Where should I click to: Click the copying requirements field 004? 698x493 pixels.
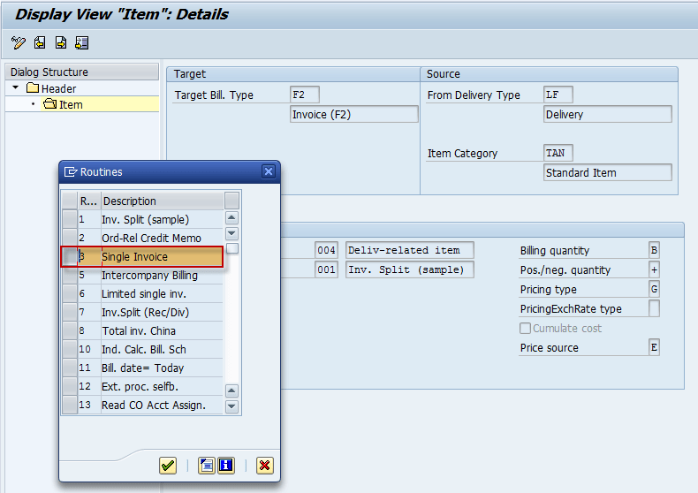point(326,250)
